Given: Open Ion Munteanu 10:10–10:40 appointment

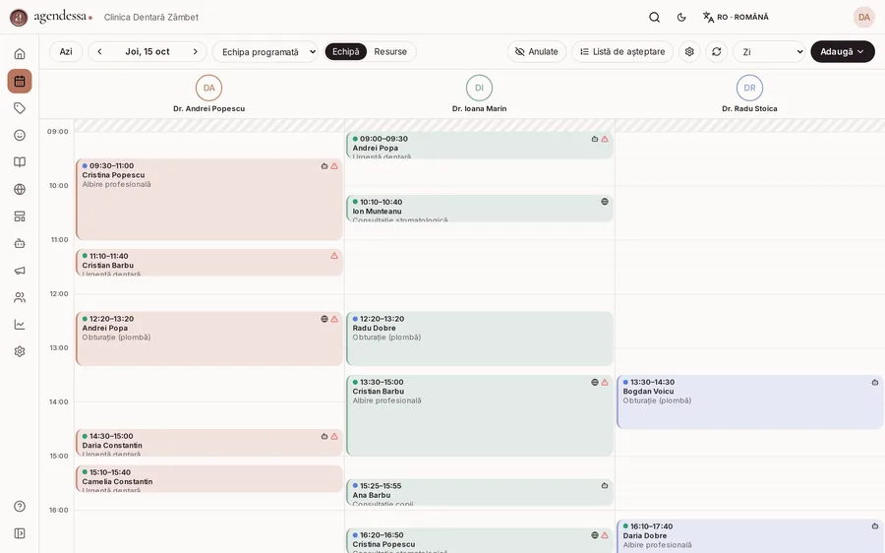Looking at the screenshot, I should 480,209.
